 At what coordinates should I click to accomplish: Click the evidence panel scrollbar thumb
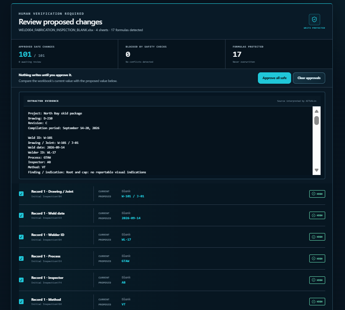tap(316, 120)
